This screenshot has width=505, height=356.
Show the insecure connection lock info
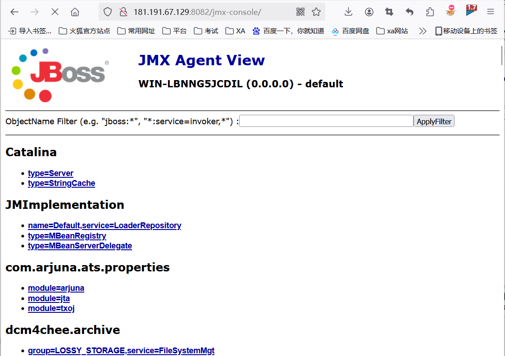click(123, 12)
